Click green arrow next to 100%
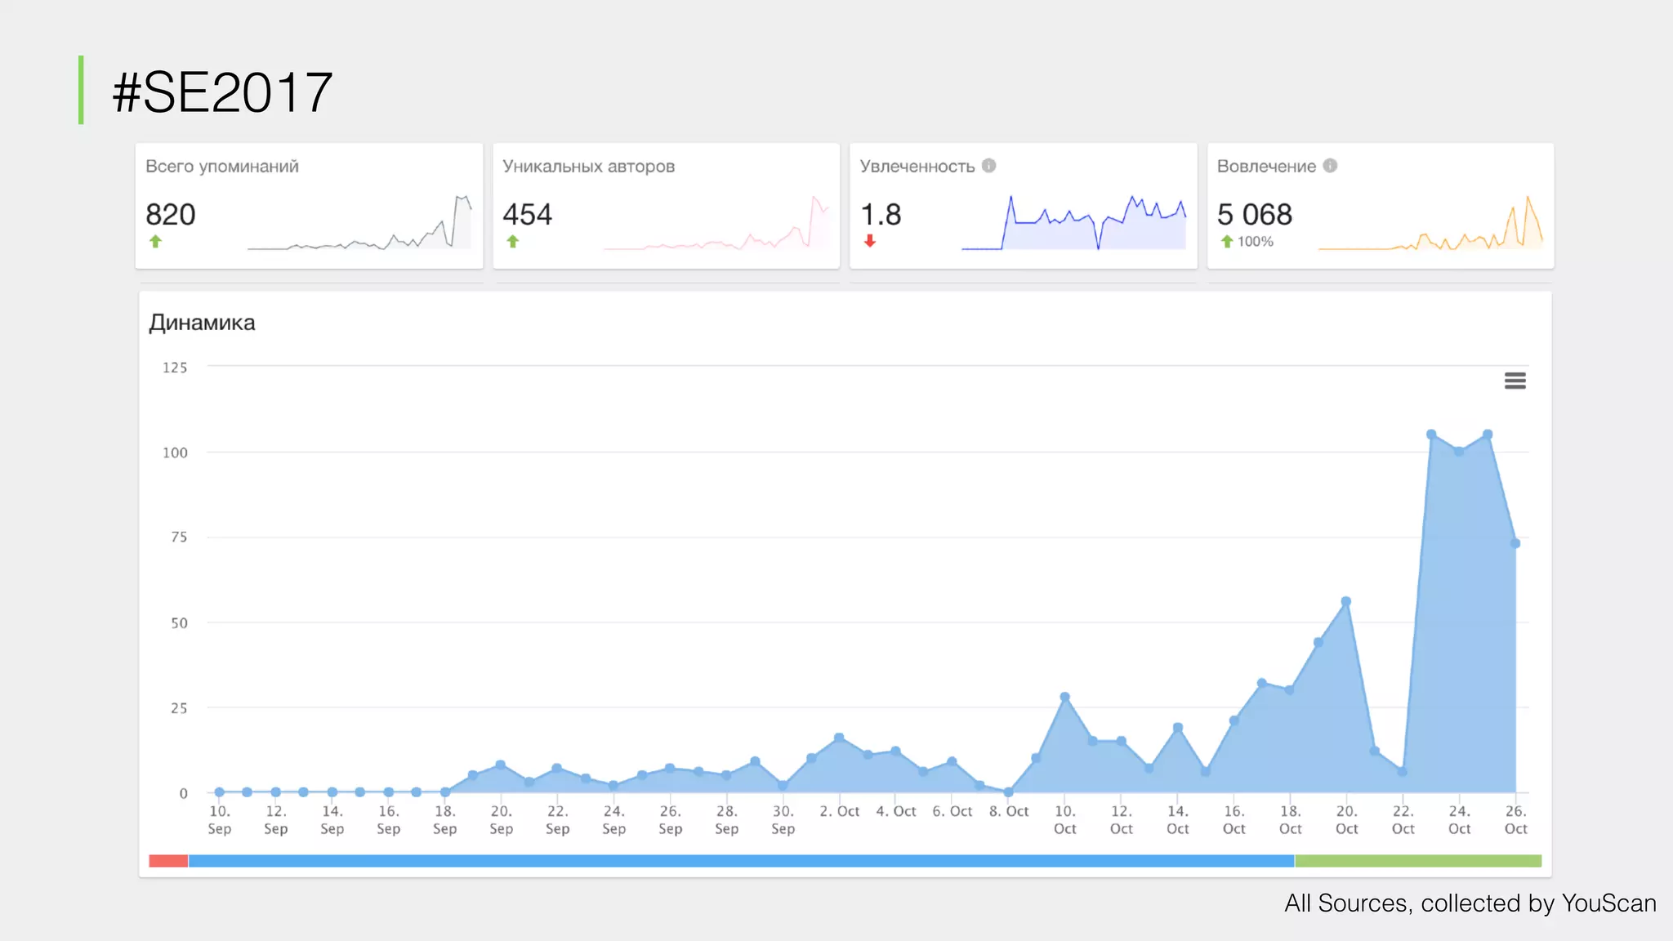The width and height of the screenshot is (1673, 941). pos(1226,241)
